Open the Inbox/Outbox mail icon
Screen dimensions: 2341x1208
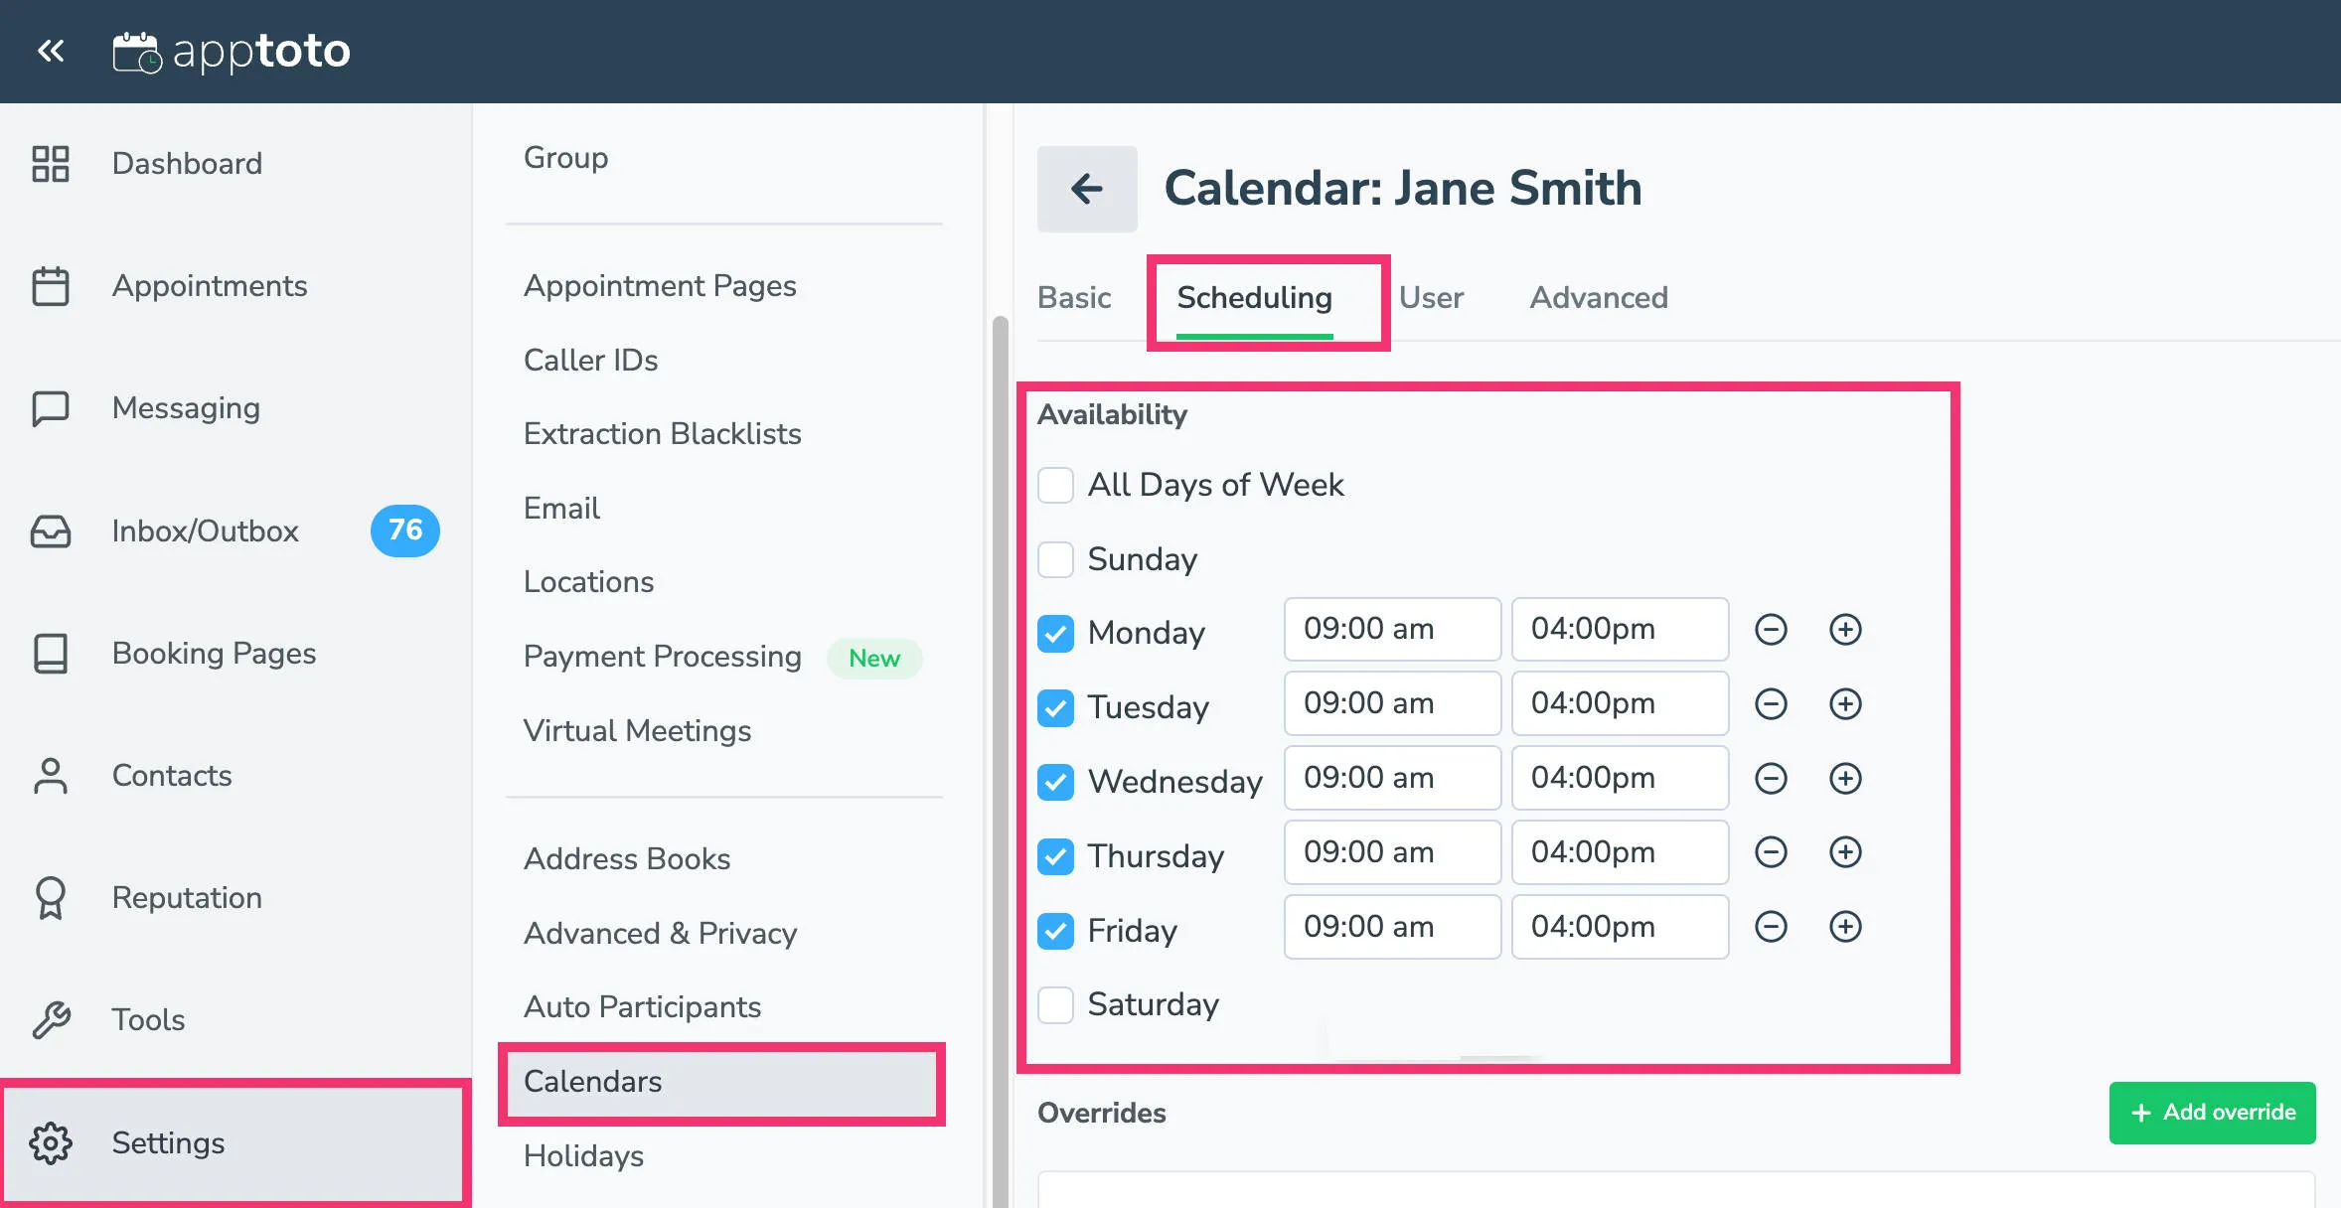pos(52,530)
